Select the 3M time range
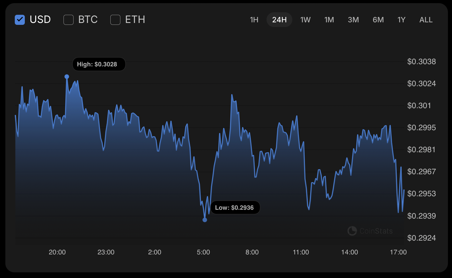Image resolution: width=452 pixels, height=278 pixels. 353,20
